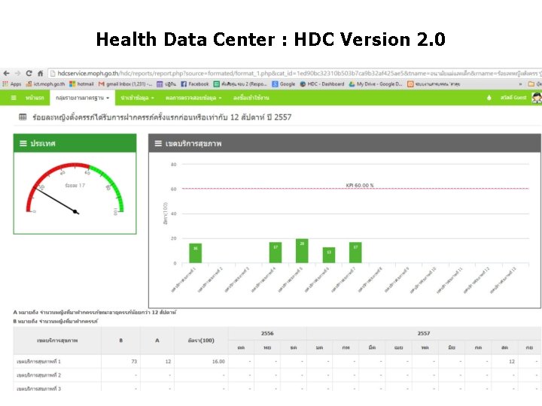Click the bar for health region 7
The image size is (542, 406).
(355, 253)
